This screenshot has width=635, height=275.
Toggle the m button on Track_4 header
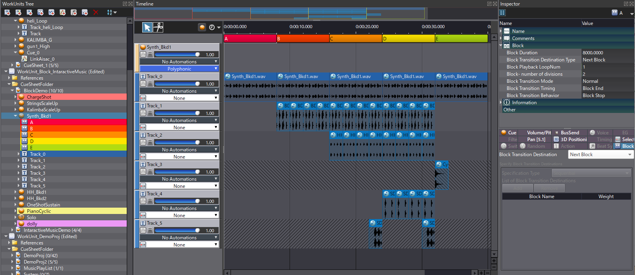[150, 201]
